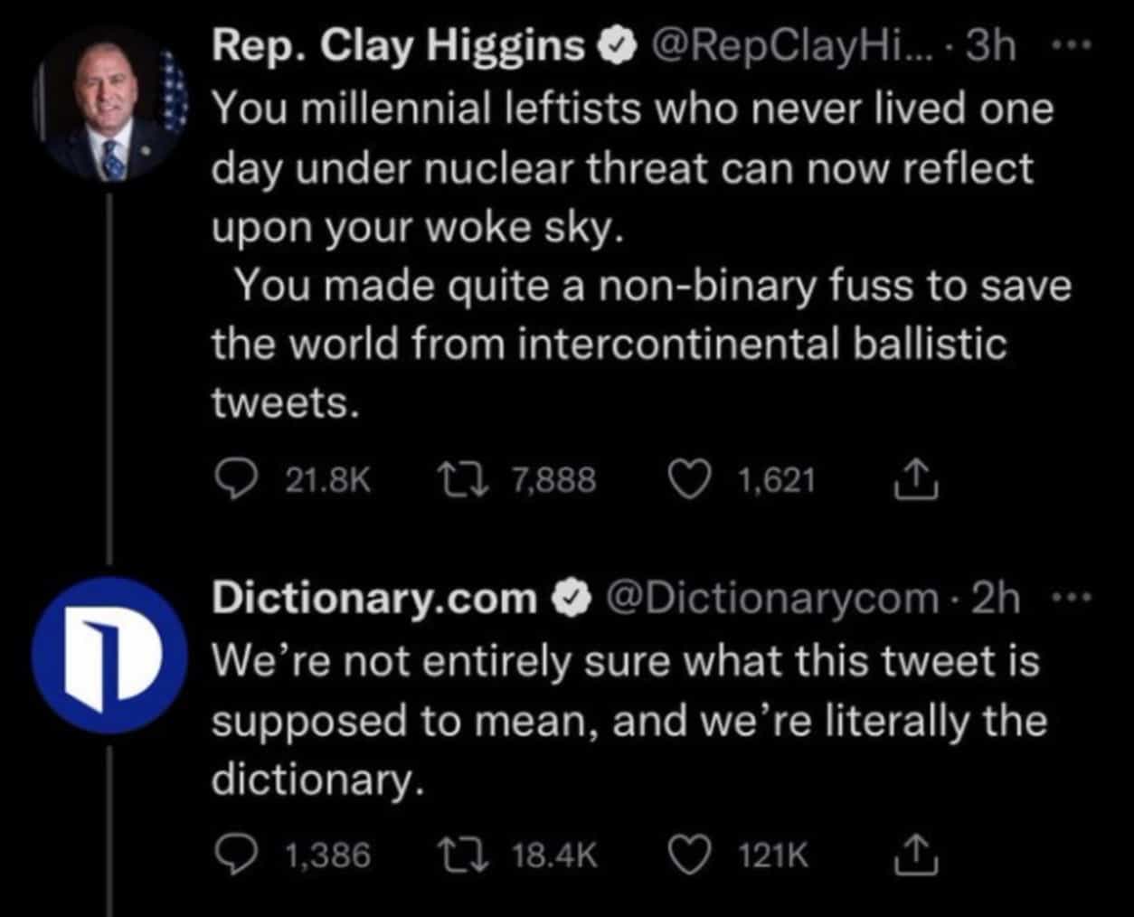
Task: Click Dictionary.com's verified badge
Action: pos(570,600)
